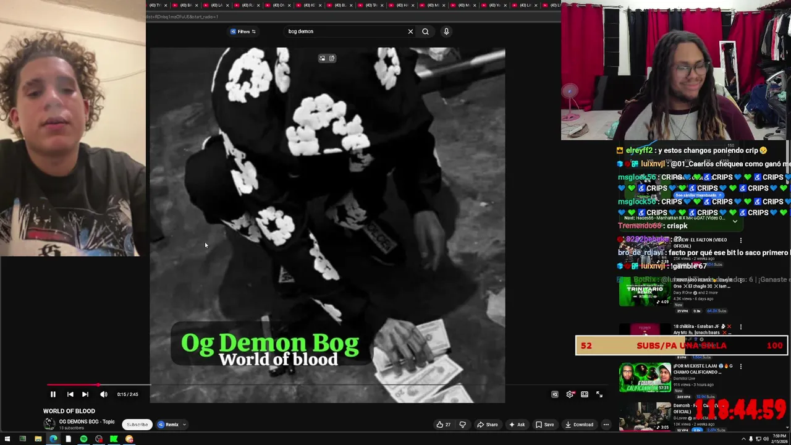Open the Kick app in taskbar
This screenshot has width=791, height=445.
tap(114, 439)
